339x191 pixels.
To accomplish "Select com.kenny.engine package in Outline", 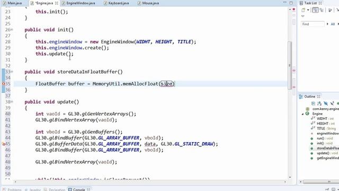I will (326, 109).
